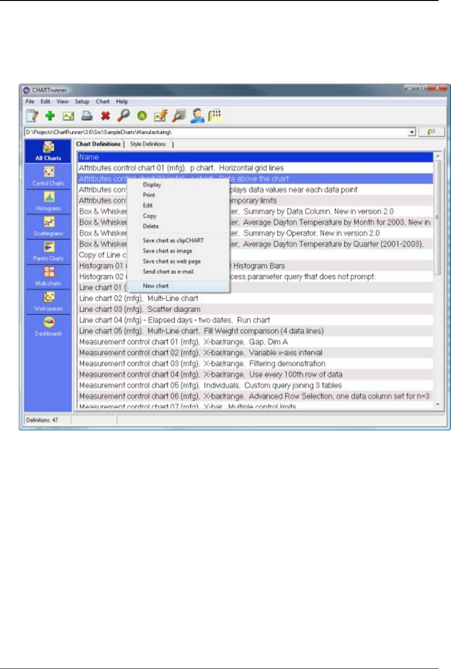Click the user person toolbar icon
Image resolution: width=451 pixels, height=669 pixels.
tap(197, 115)
